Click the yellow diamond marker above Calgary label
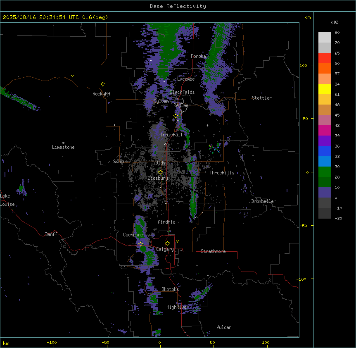This screenshot has width=356, height=348. coord(167,243)
